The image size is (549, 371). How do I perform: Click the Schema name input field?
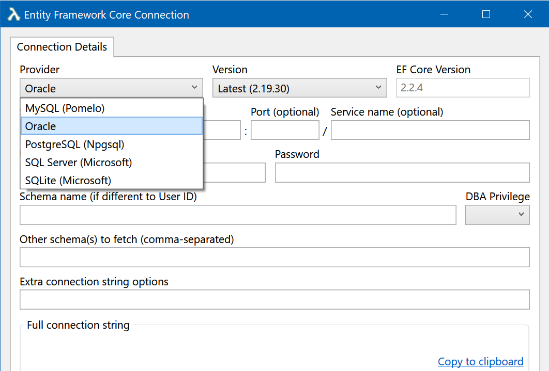238,215
